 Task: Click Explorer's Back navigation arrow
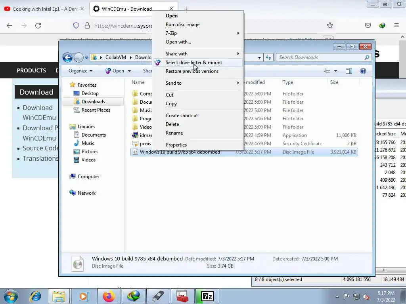(67, 57)
